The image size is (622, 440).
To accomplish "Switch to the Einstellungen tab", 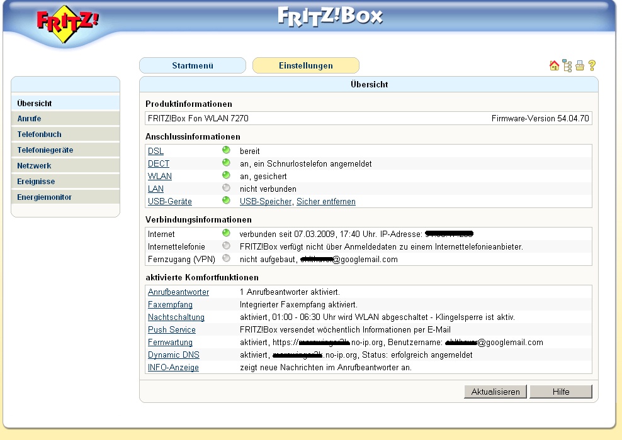I will [306, 65].
